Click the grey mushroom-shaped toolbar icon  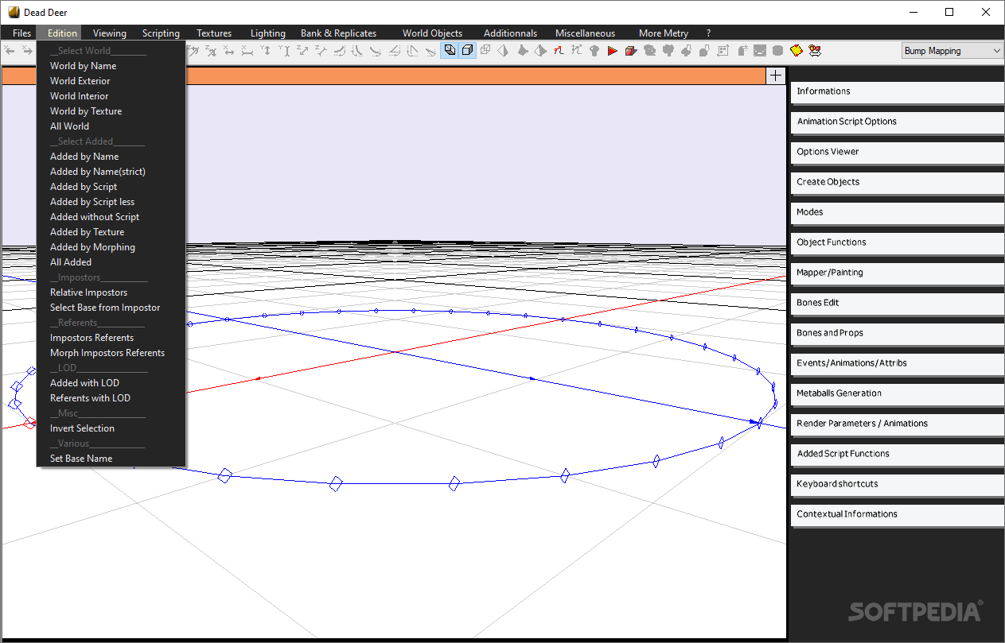point(594,51)
